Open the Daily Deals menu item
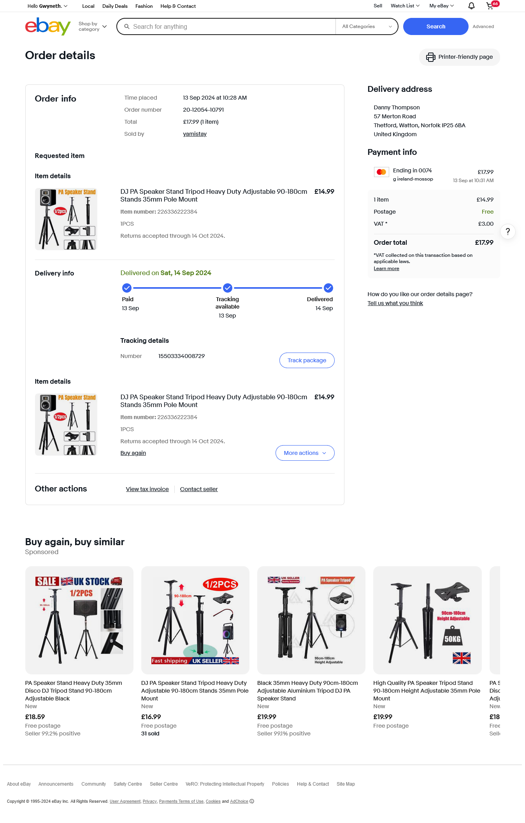Viewport: 525px width, 823px height. click(x=115, y=6)
